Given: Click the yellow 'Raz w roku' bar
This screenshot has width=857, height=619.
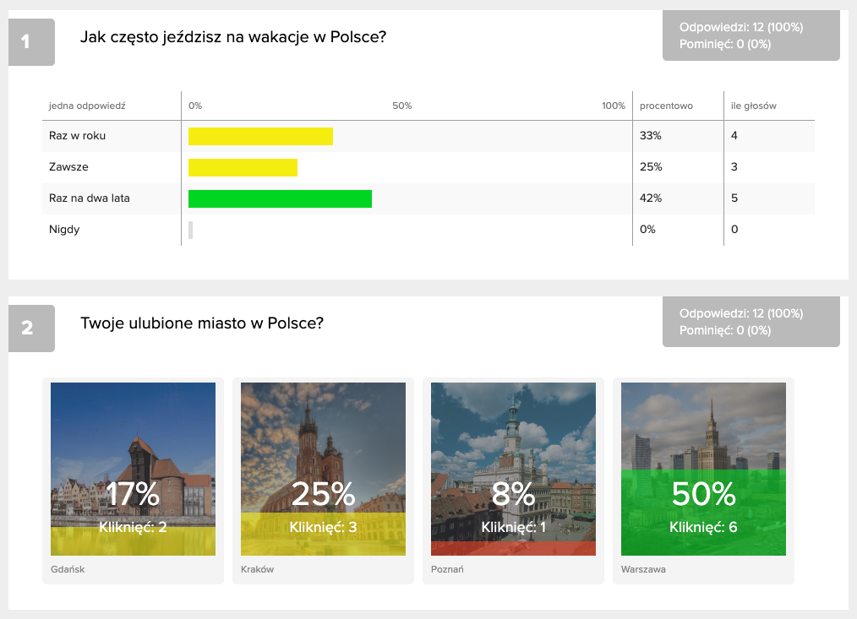Looking at the screenshot, I should [260, 136].
